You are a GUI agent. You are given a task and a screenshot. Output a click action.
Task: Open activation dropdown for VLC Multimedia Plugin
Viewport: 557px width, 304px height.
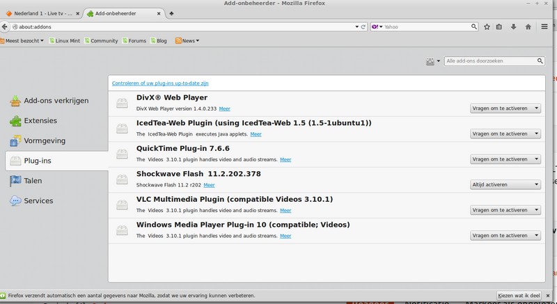point(505,210)
